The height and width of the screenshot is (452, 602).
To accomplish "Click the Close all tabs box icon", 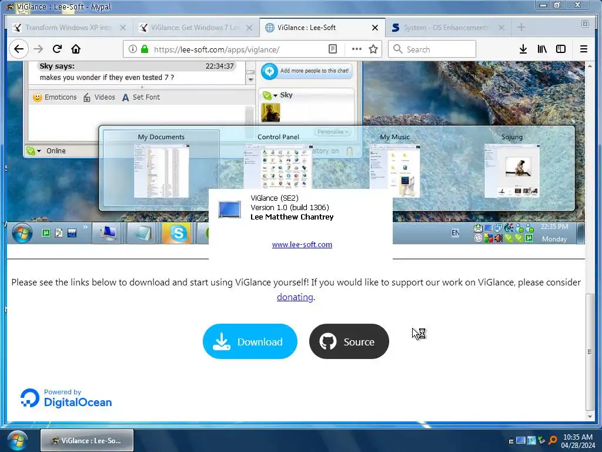I will pos(585,24).
